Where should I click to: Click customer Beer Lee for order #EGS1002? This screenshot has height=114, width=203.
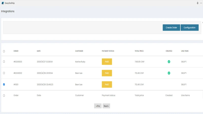coord(79,73)
